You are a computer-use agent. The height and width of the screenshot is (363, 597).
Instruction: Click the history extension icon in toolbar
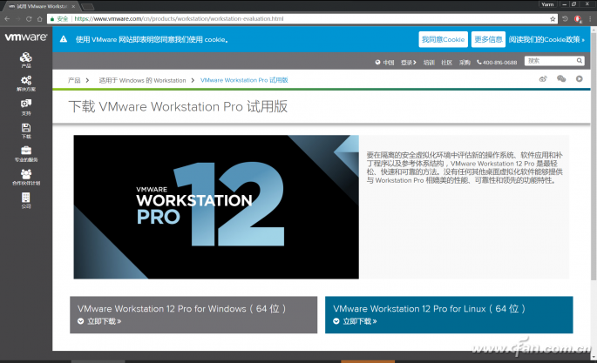point(565,18)
